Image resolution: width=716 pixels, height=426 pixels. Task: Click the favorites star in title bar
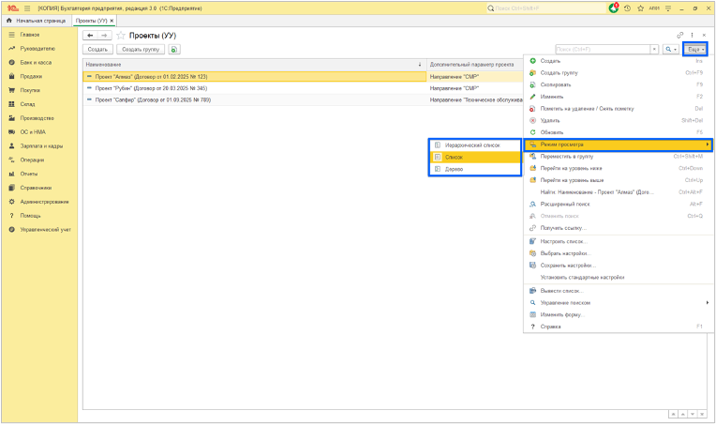(x=640, y=8)
